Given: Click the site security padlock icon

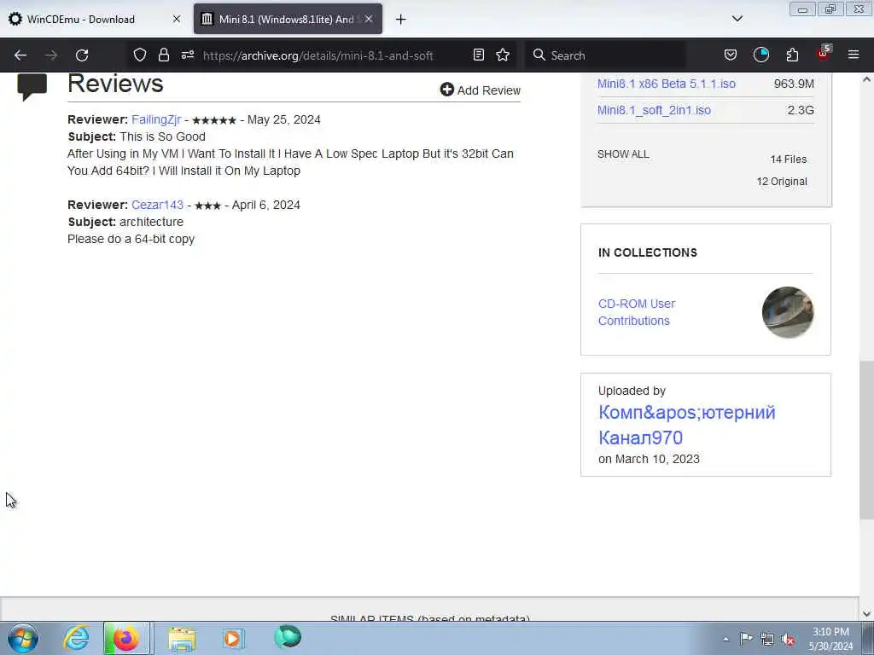Looking at the screenshot, I should tap(163, 55).
